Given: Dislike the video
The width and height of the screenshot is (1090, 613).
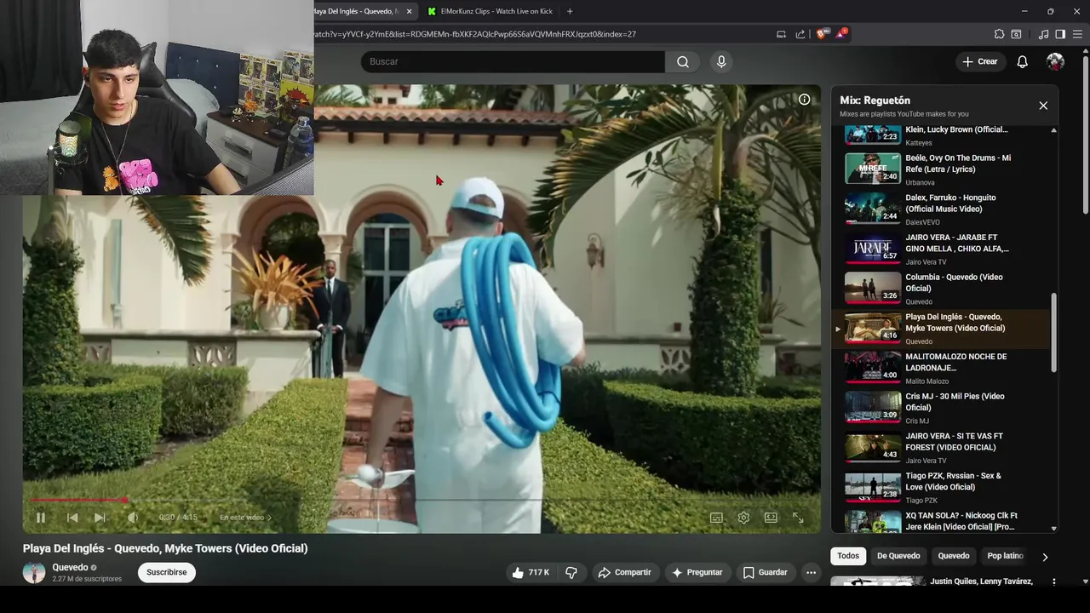Looking at the screenshot, I should pyautogui.click(x=571, y=572).
